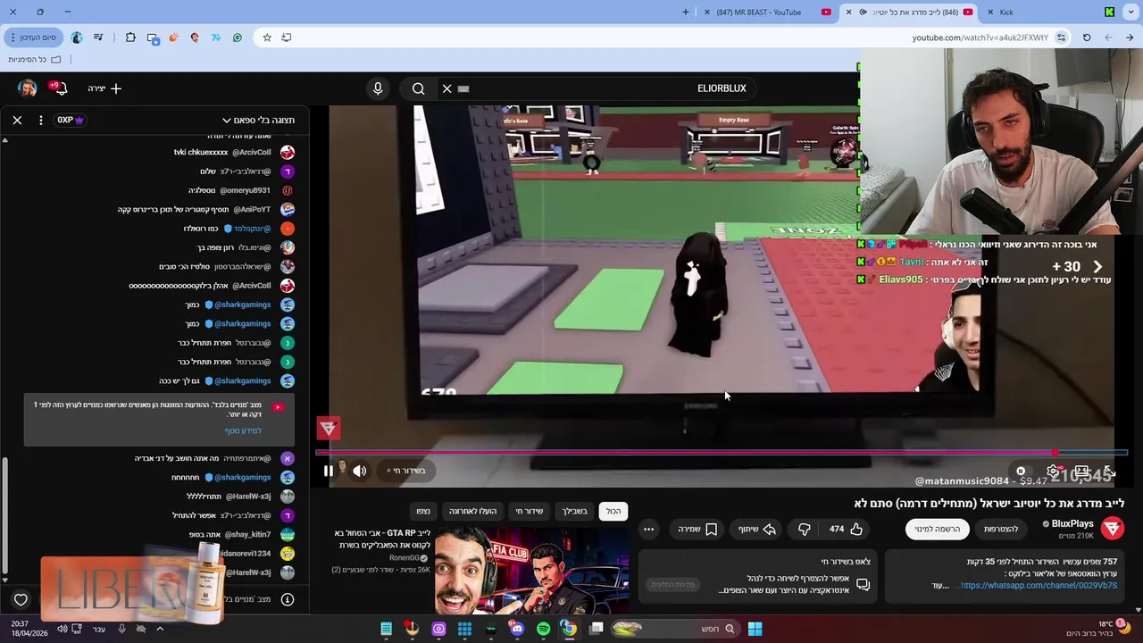
Task: Toggle theater mode on player
Action: click(1081, 471)
